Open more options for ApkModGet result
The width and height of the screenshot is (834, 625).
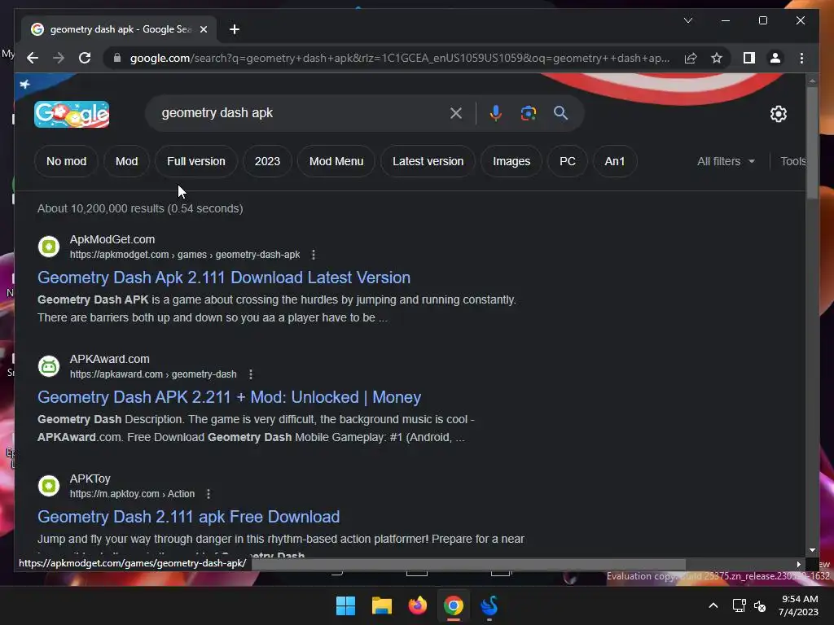(314, 255)
